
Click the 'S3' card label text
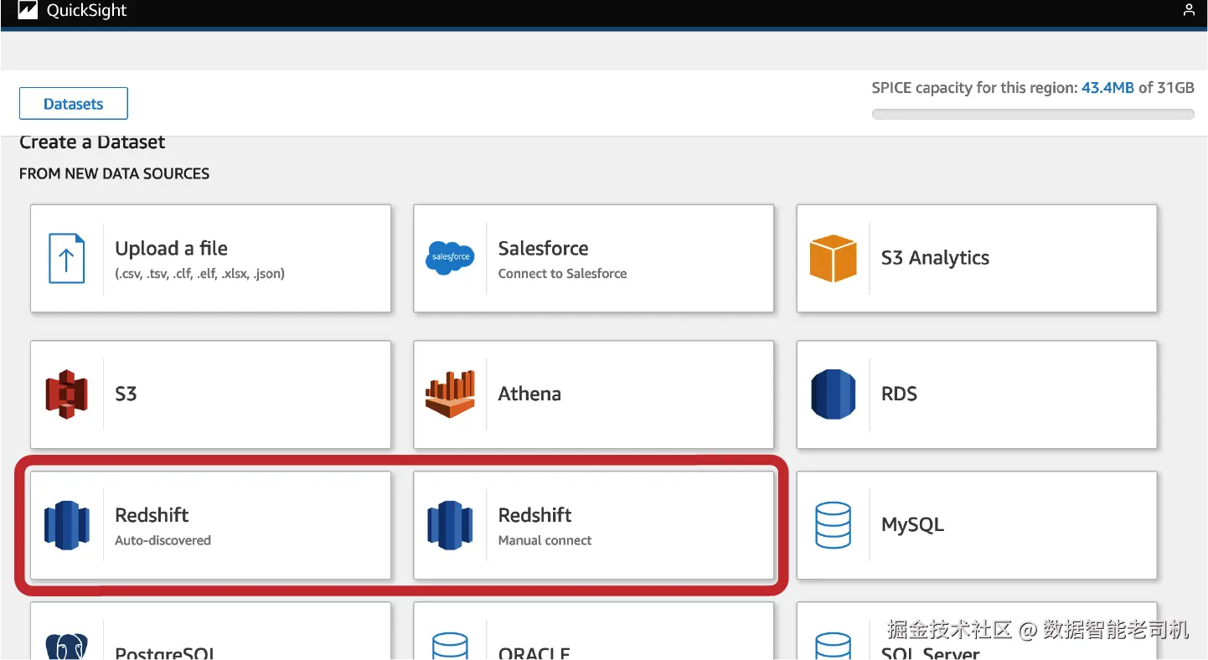point(126,394)
